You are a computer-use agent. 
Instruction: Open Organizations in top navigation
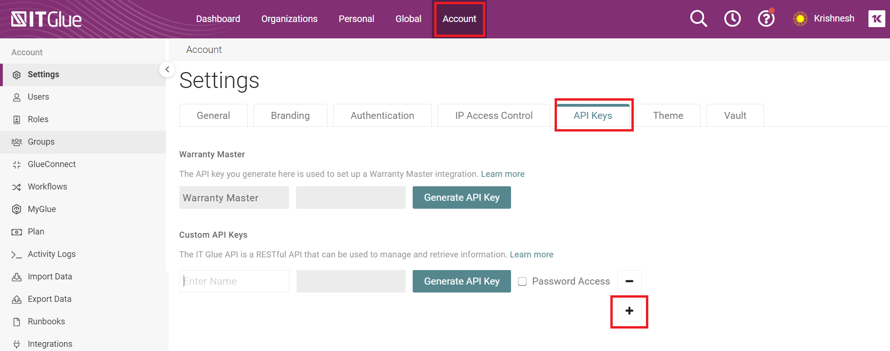coord(289,19)
